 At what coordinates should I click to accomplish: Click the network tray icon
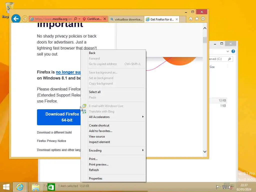pyautogui.click(x=224, y=187)
